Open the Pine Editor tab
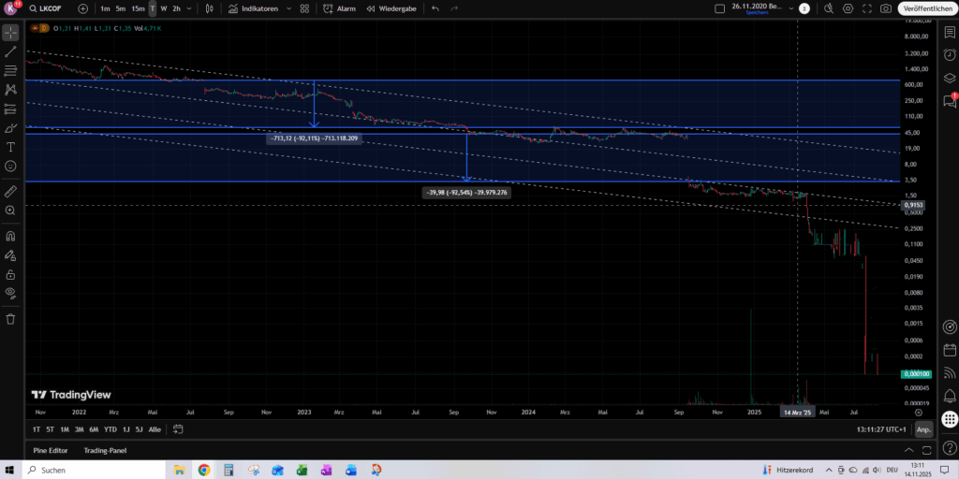Viewport: 959px width, 479px height. 52,450
